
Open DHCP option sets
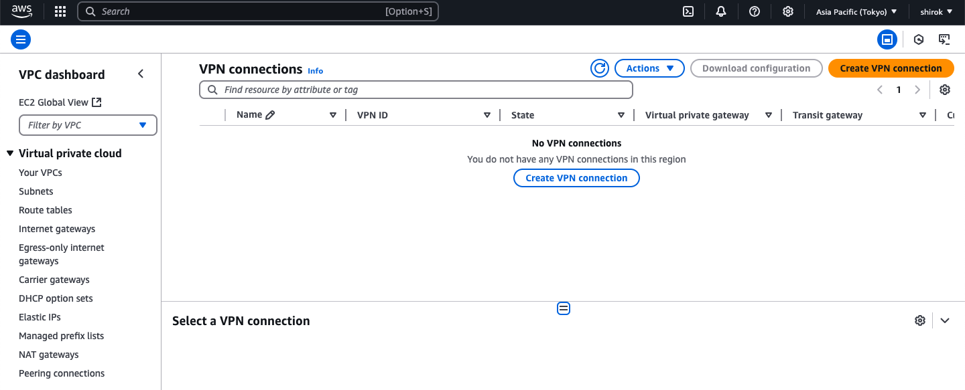coord(56,298)
